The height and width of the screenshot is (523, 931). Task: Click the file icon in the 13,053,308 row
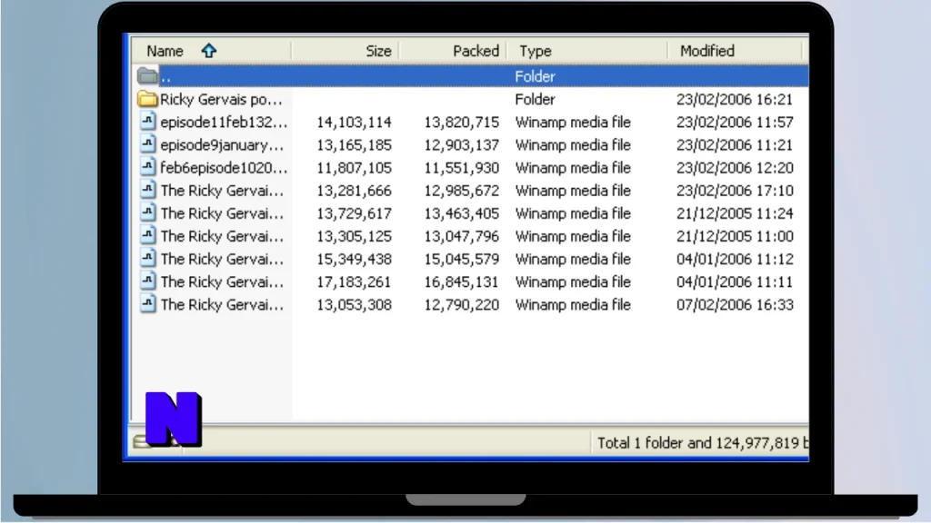pyautogui.click(x=148, y=304)
